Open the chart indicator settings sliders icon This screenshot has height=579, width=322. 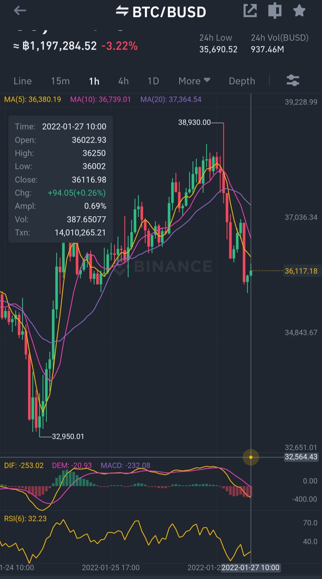tap(293, 81)
